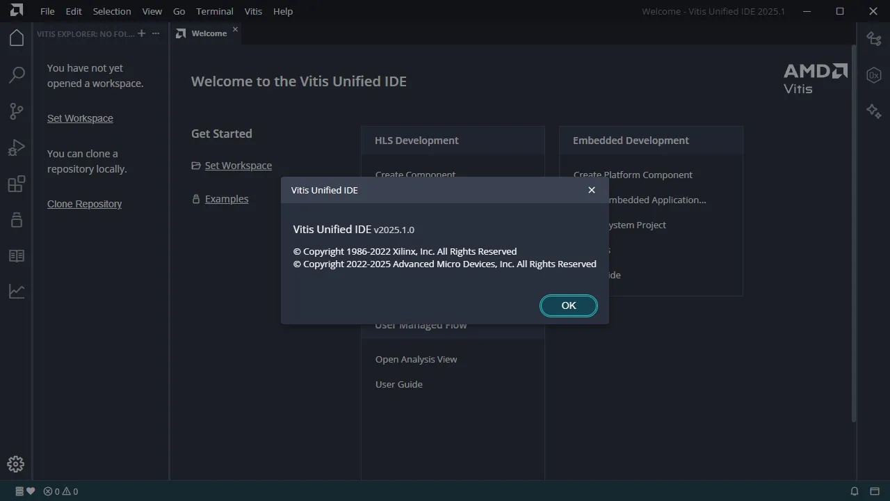Open the notifications bell in status bar
Image resolution: width=890 pixels, height=501 pixels.
[855, 491]
